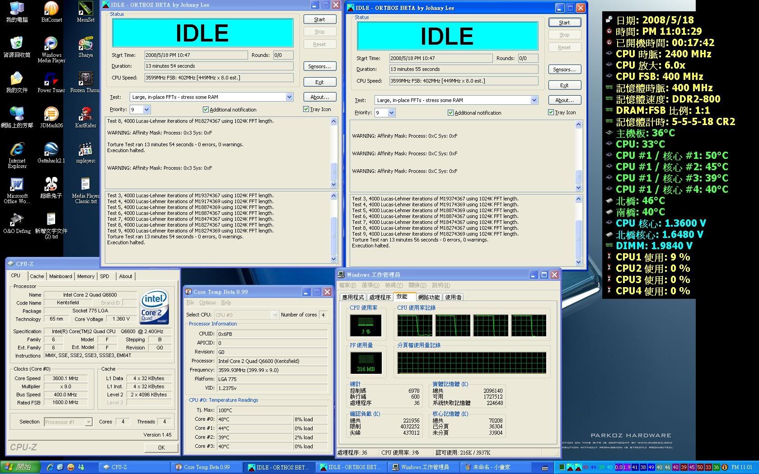Screen dimensions: 759x474
Task: Open the Cache tab in CPU-Z
Action: point(37,276)
